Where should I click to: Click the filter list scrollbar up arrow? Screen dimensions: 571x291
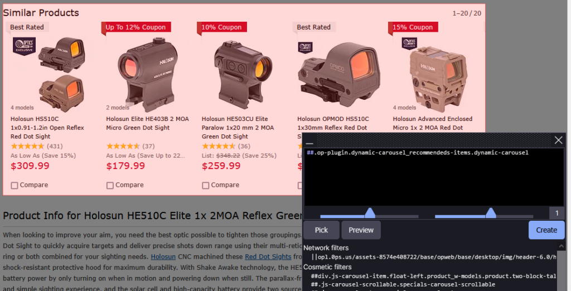click(561, 246)
